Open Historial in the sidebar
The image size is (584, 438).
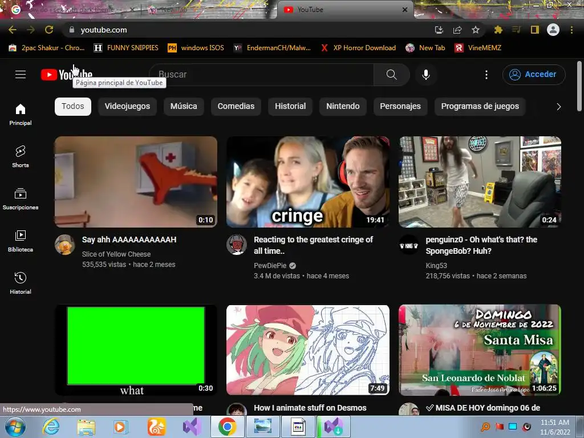point(21,283)
